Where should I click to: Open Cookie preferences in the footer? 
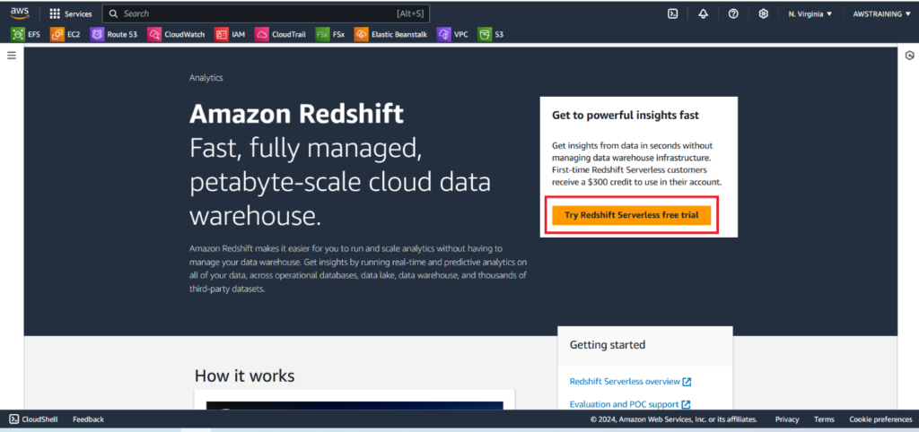point(880,419)
